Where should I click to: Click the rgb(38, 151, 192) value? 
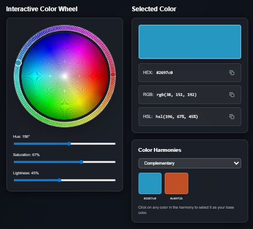tap(177, 94)
